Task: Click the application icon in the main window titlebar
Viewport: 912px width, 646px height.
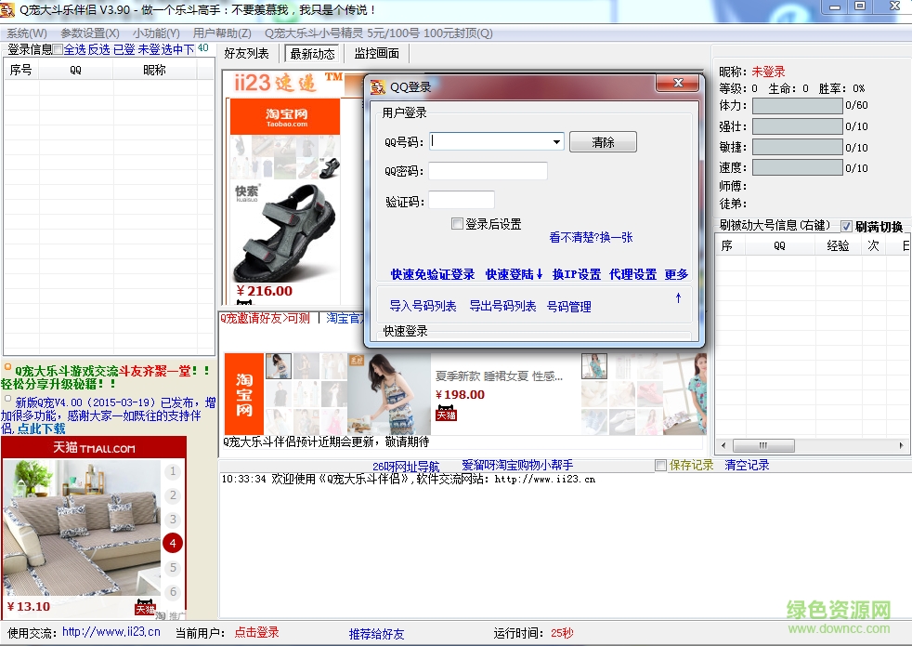Action: (9, 8)
